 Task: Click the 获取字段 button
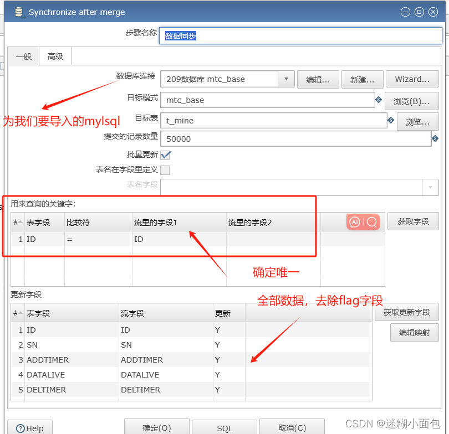[x=413, y=221]
